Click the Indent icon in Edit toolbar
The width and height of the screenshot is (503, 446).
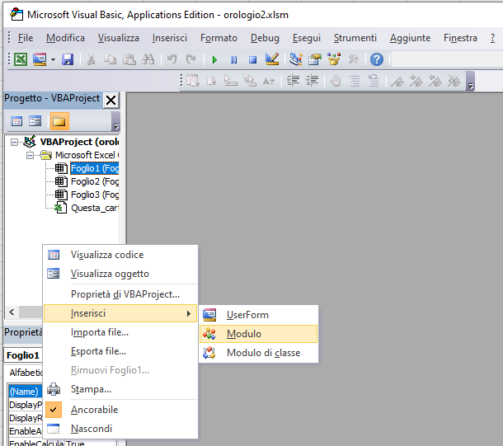pyautogui.click(x=293, y=81)
